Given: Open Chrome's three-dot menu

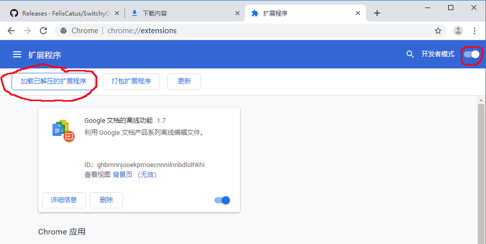Looking at the screenshot, I should (474, 31).
